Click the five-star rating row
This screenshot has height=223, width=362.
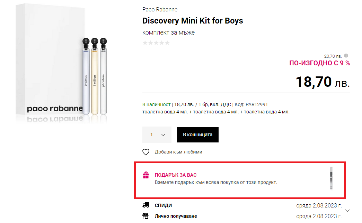(x=156, y=43)
